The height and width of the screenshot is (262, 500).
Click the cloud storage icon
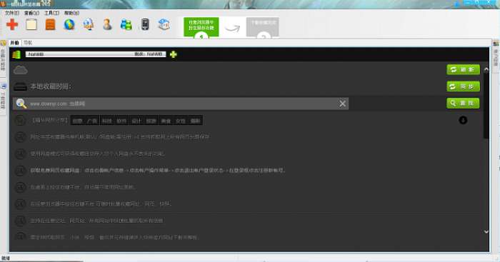click(21, 70)
